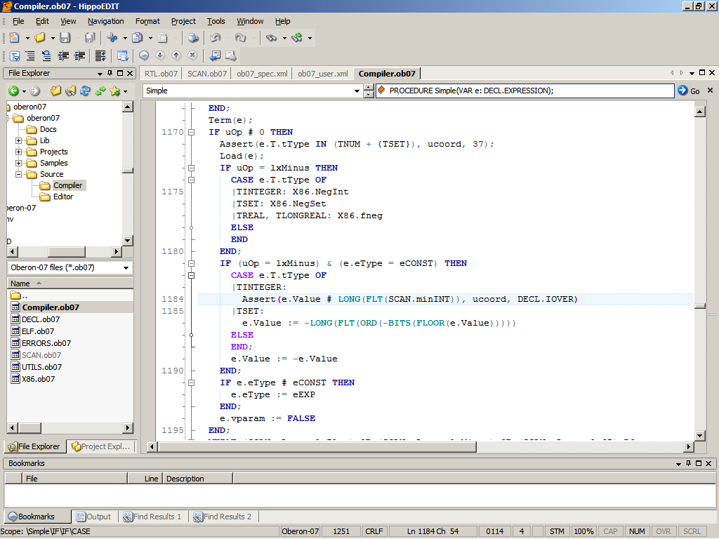The image size is (719, 539).
Task: Click the PROCEDURE Simple navigation field
Action: [x=525, y=91]
